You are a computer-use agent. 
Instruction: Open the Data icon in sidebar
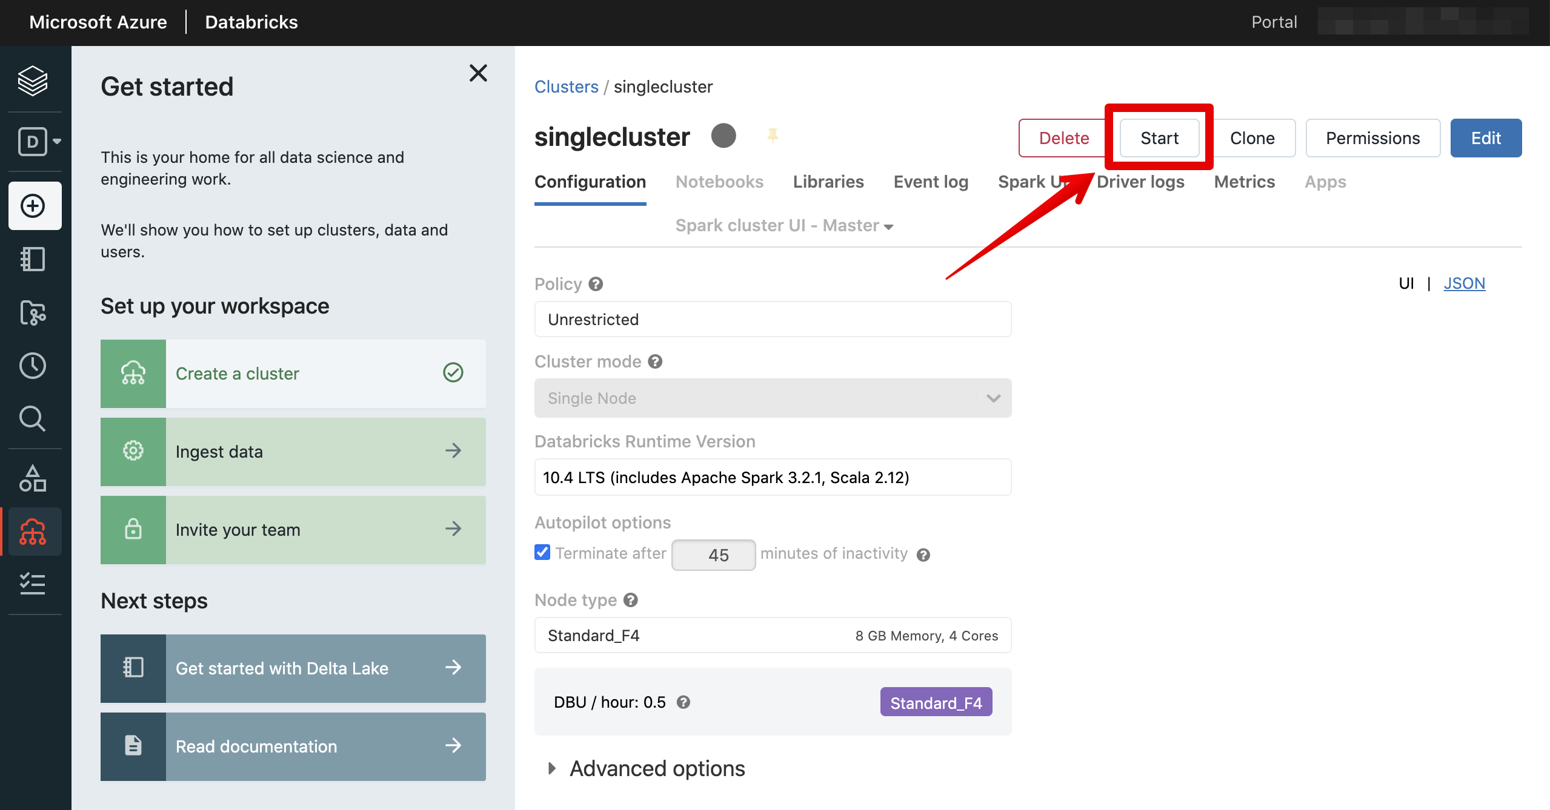pos(33,478)
